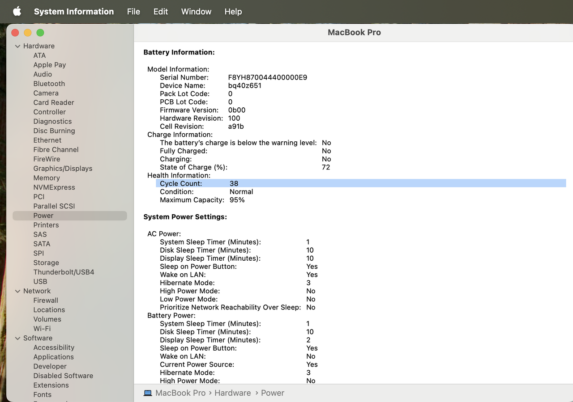Select Disc Burning in the sidebar
Viewport: 573px width, 402px height.
click(x=54, y=131)
